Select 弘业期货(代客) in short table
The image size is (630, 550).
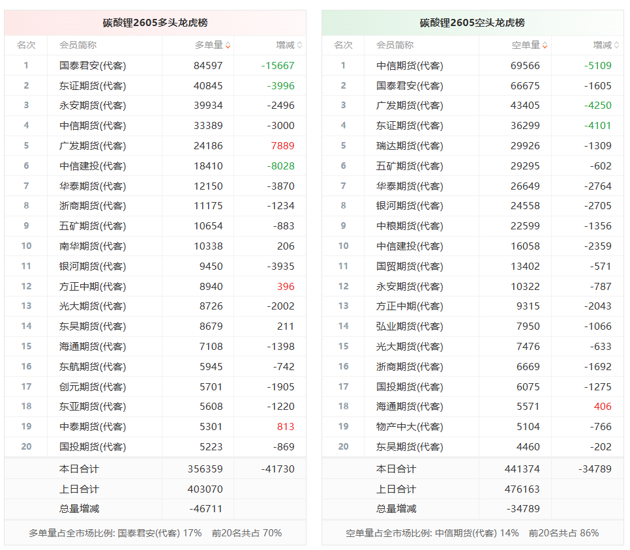pyautogui.click(x=410, y=326)
